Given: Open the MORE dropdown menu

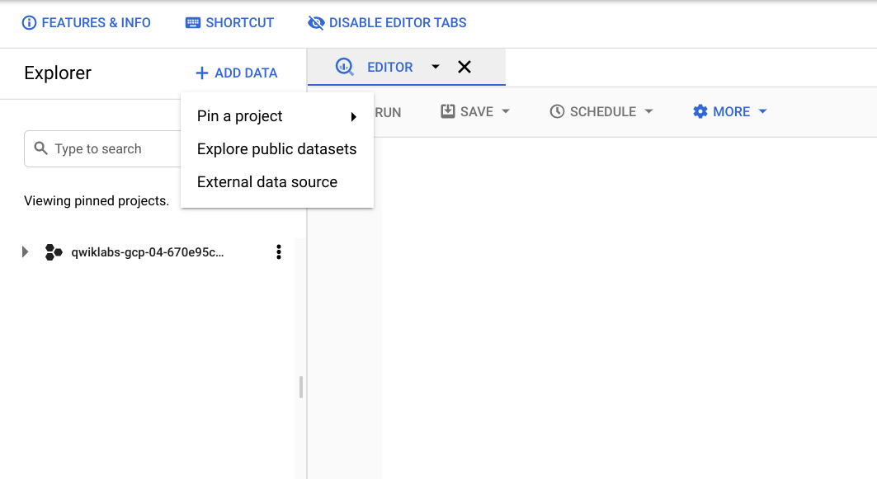Looking at the screenshot, I should pos(762,110).
